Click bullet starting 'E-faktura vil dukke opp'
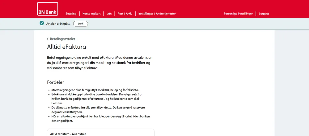Viewport: 309px width, 136px height. pyautogui.click(x=96, y=99)
